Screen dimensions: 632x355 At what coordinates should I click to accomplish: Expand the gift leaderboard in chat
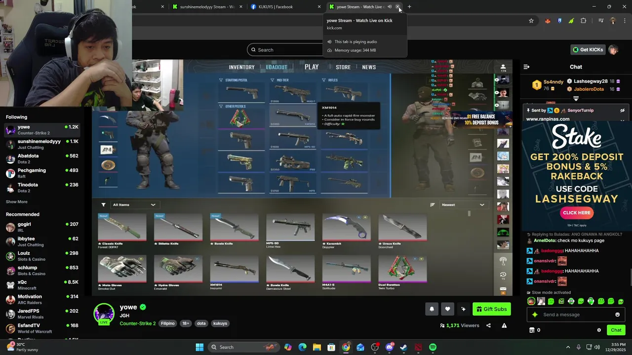(576, 99)
